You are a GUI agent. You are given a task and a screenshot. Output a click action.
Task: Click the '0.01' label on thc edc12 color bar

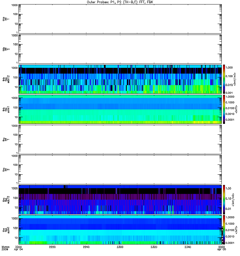coord(228,209)
